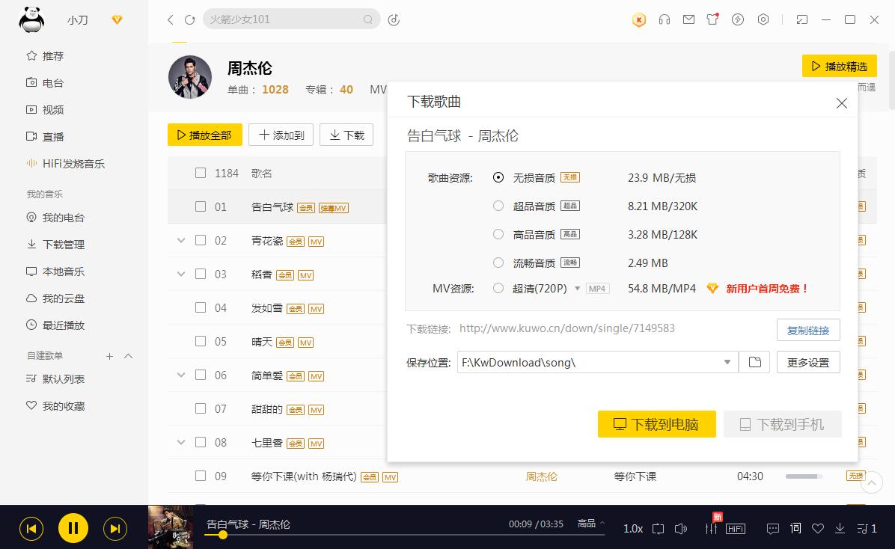
Task: Click the lightning bolt icon in the top bar
Action: (738, 20)
